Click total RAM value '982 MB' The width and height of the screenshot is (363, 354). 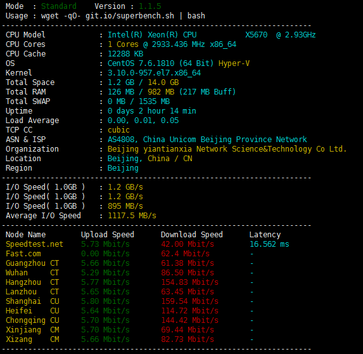coord(161,92)
